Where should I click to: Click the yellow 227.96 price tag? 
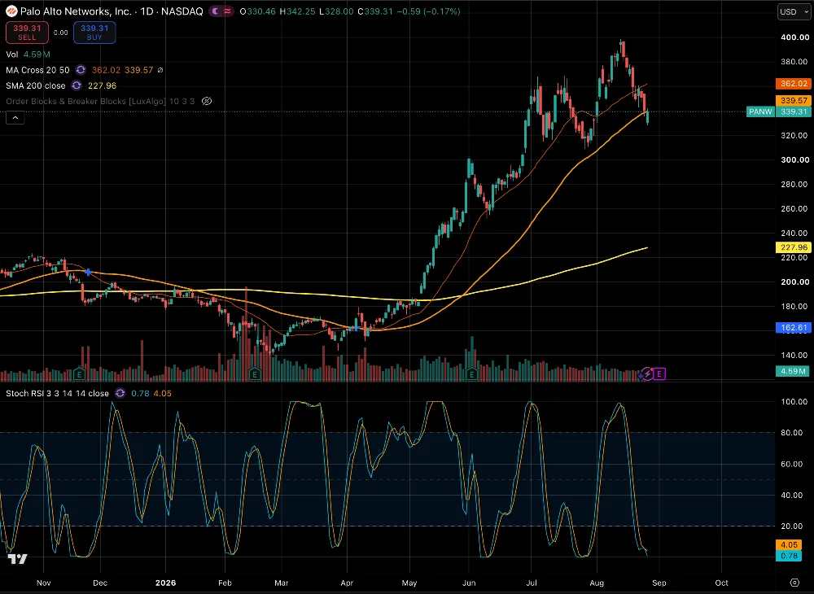tap(793, 247)
